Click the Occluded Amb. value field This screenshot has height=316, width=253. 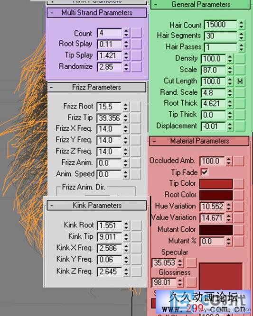pyautogui.click(x=212, y=161)
